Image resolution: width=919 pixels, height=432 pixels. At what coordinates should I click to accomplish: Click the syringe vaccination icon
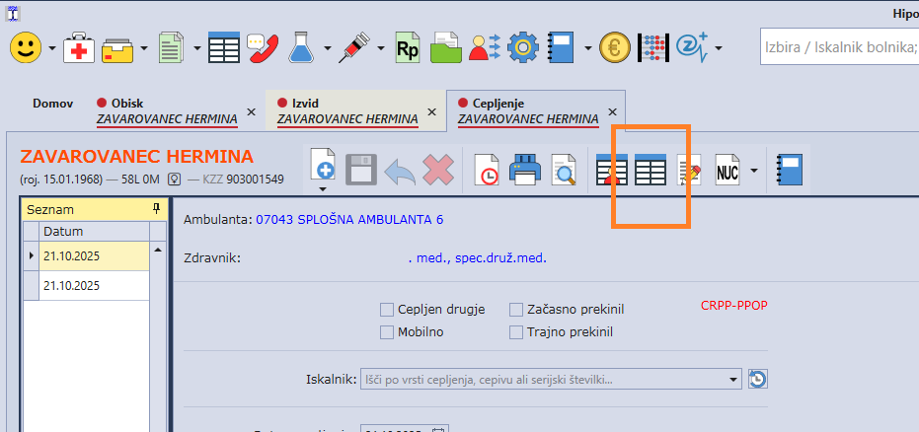coord(352,47)
